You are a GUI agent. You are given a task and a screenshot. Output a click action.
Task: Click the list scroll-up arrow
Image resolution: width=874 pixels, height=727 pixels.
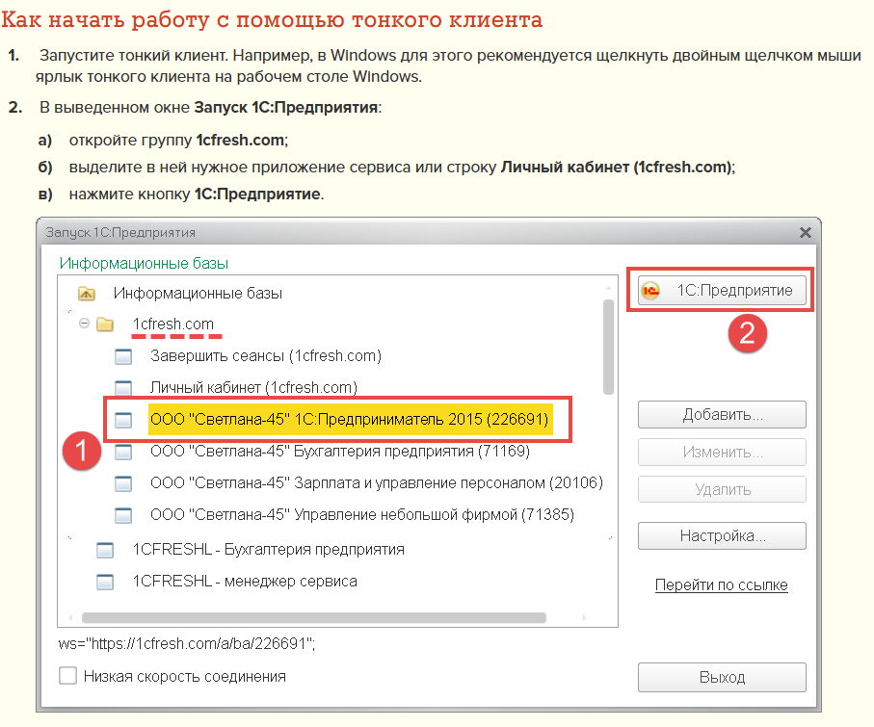[608, 288]
